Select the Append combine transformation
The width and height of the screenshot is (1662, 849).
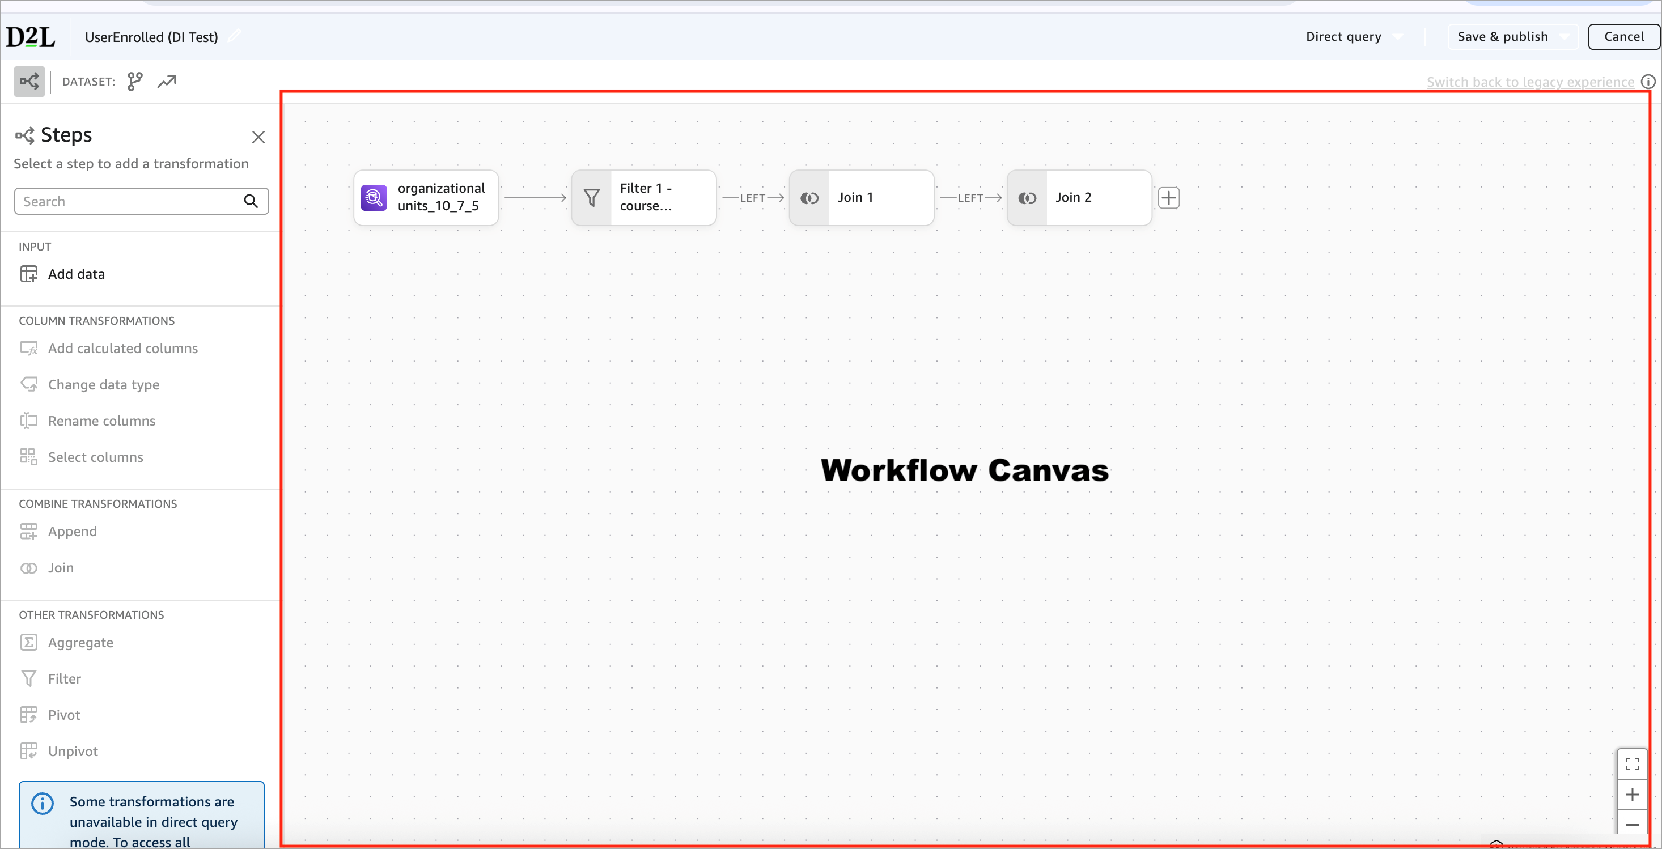coord(72,531)
